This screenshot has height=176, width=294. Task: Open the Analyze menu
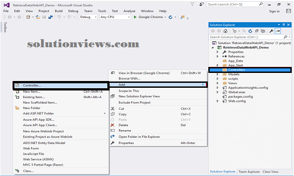click(x=129, y=11)
